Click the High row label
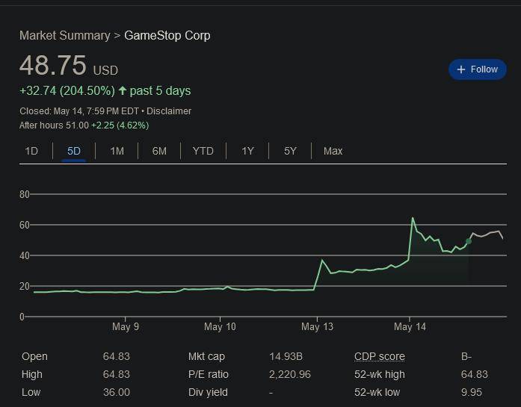This screenshot has height=407, width=521. pyautogui.click(x=32, y=374)
